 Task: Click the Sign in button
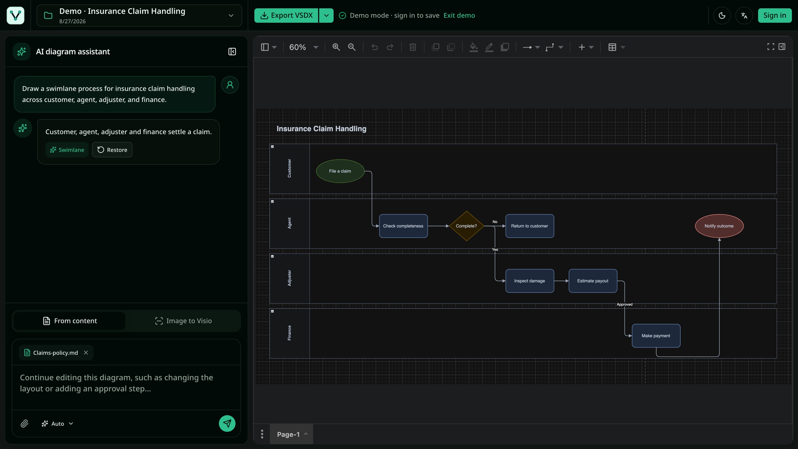pyautogui.click(x=775, y=15)
